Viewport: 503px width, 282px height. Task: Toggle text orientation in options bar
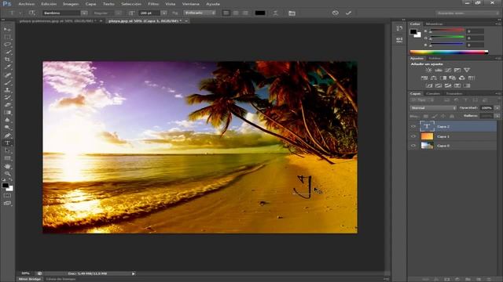pos(31,13)
